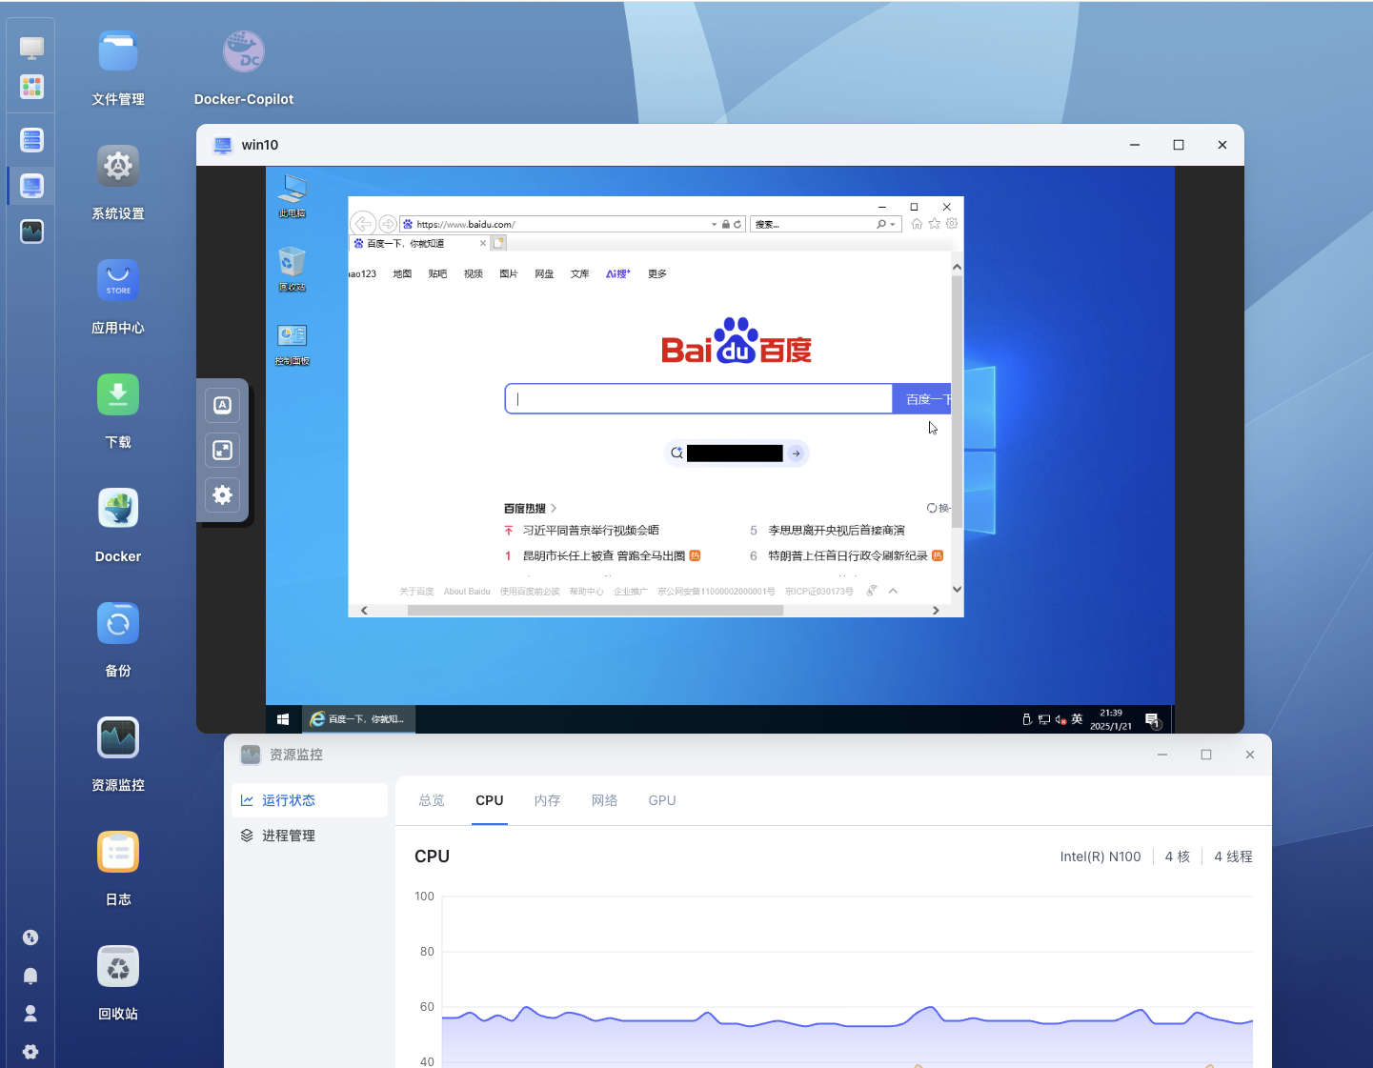
Task: Open the 文库 link on Baidu
Action: point(580,274)
